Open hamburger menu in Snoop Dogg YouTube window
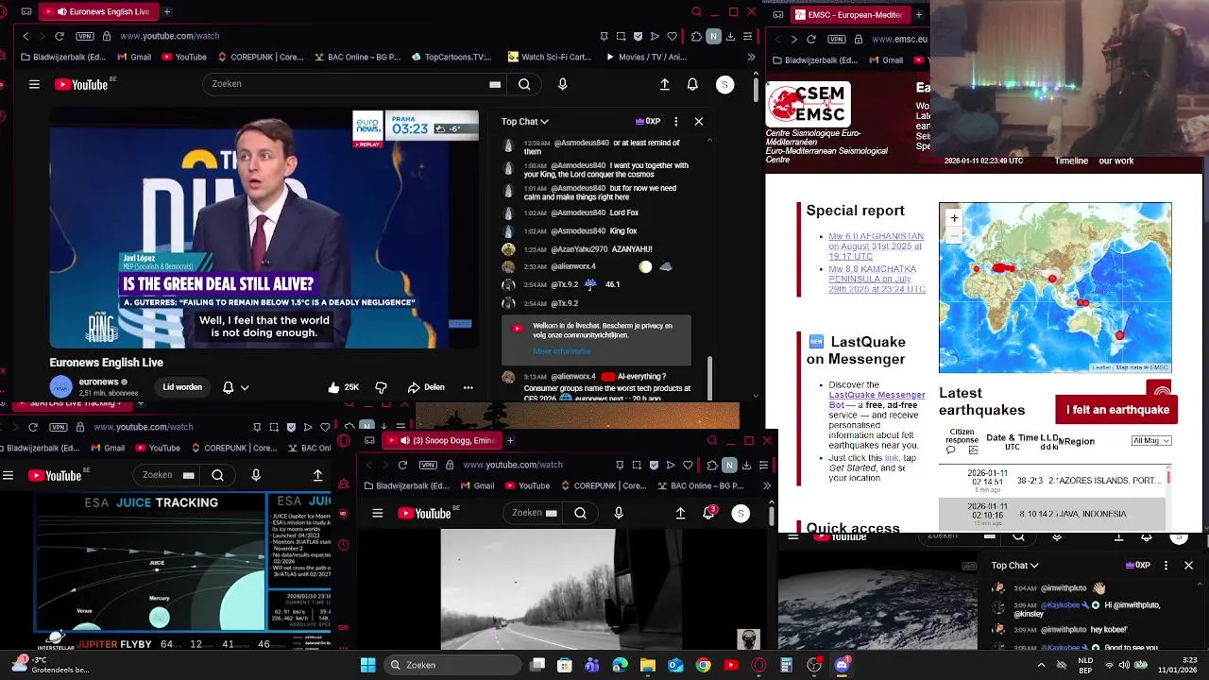 coord(378,513)
